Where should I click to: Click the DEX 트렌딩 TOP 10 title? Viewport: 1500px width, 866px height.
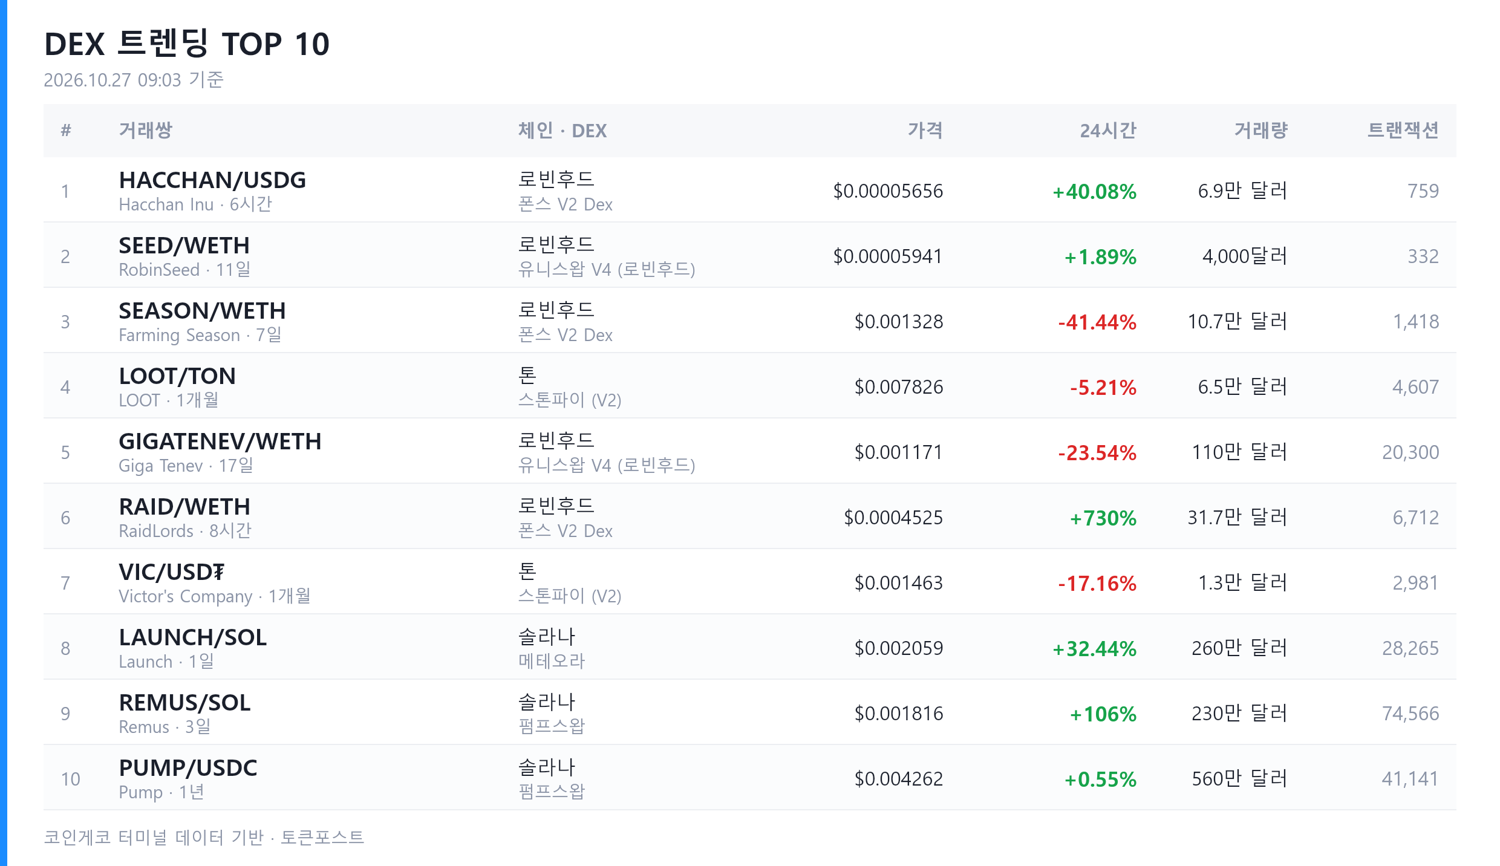point(187,44)
